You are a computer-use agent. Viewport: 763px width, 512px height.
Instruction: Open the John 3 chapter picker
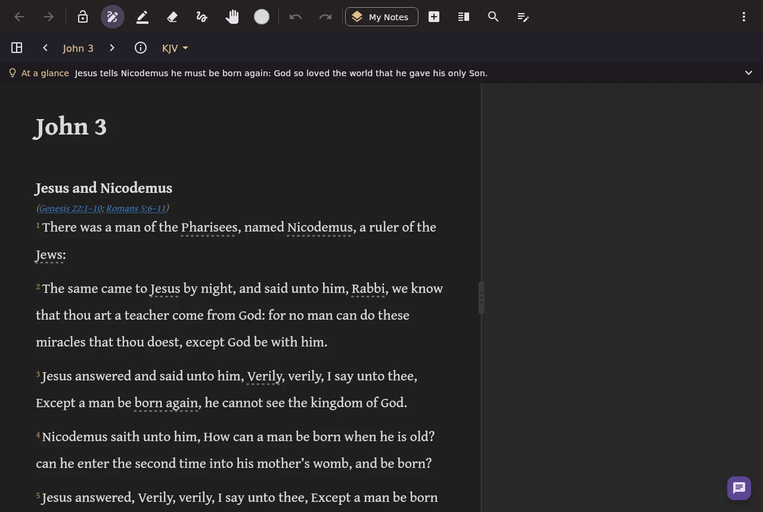(78, 48)
